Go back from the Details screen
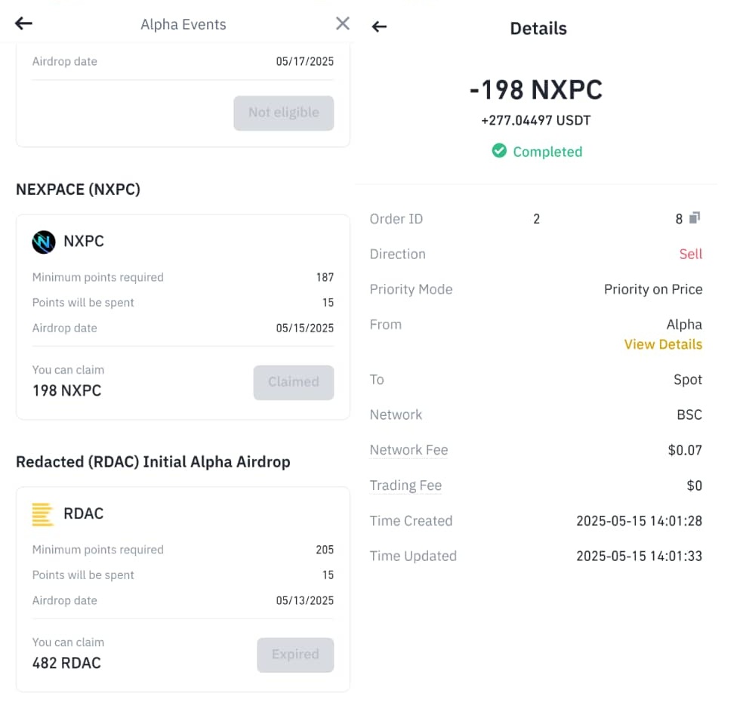This screenshot has height=706, width=743. tap(379, 26)
